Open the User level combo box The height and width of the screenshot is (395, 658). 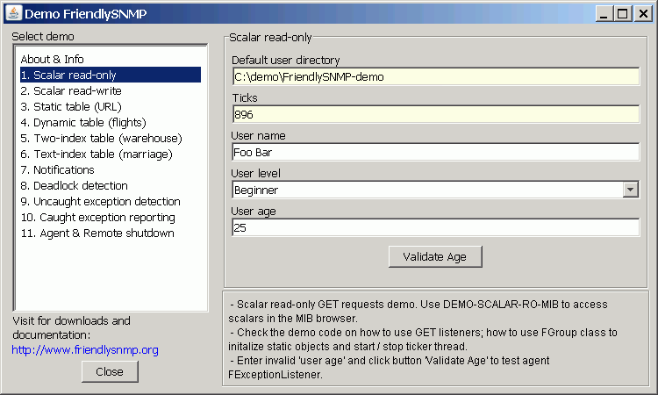click(x=435, y=190)
